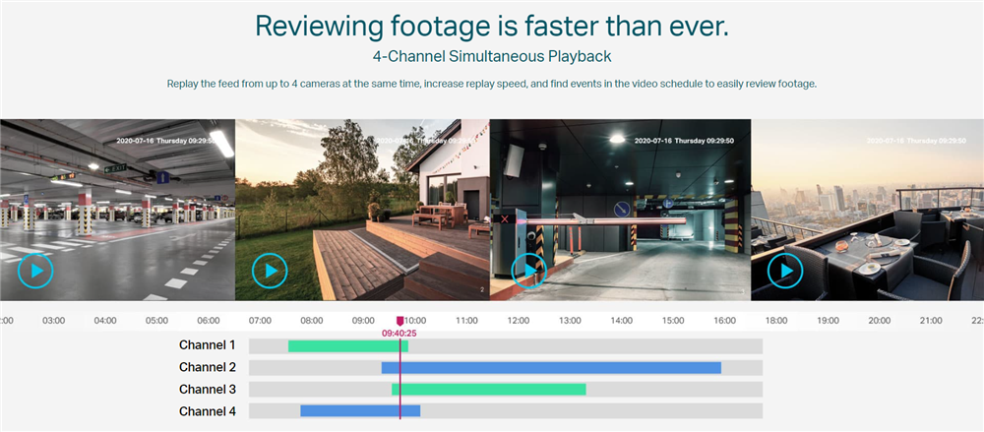The width and height of the screenshot is (984, 432).
Task: Click the 4-Channel Simultaneous Playback subtitle
Action: point(492,56)
